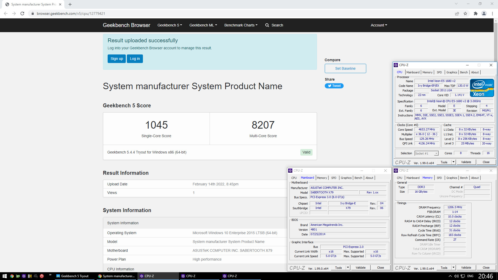Image resolution: width=498 pixels, height=280 pixels.
Task: Open the Chrome profile avatar
Action: coord(484,13)
